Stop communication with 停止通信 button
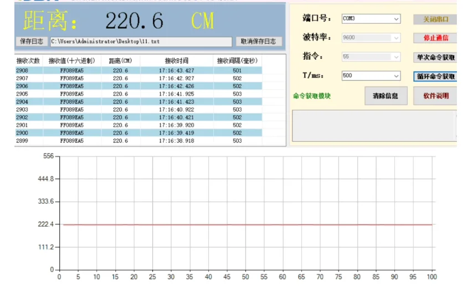This screenshot has width=463, height=286. click(x=435, y=38)
